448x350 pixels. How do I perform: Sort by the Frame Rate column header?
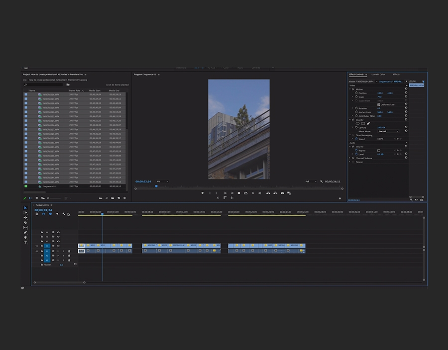[x=75, y=90]
